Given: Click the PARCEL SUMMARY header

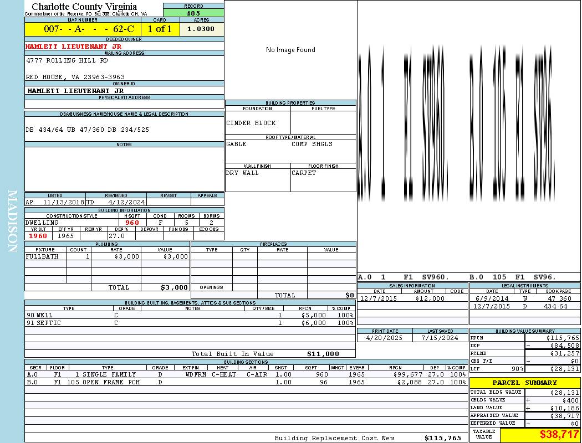Looking at the screenshot, I should tap(525, 383).
